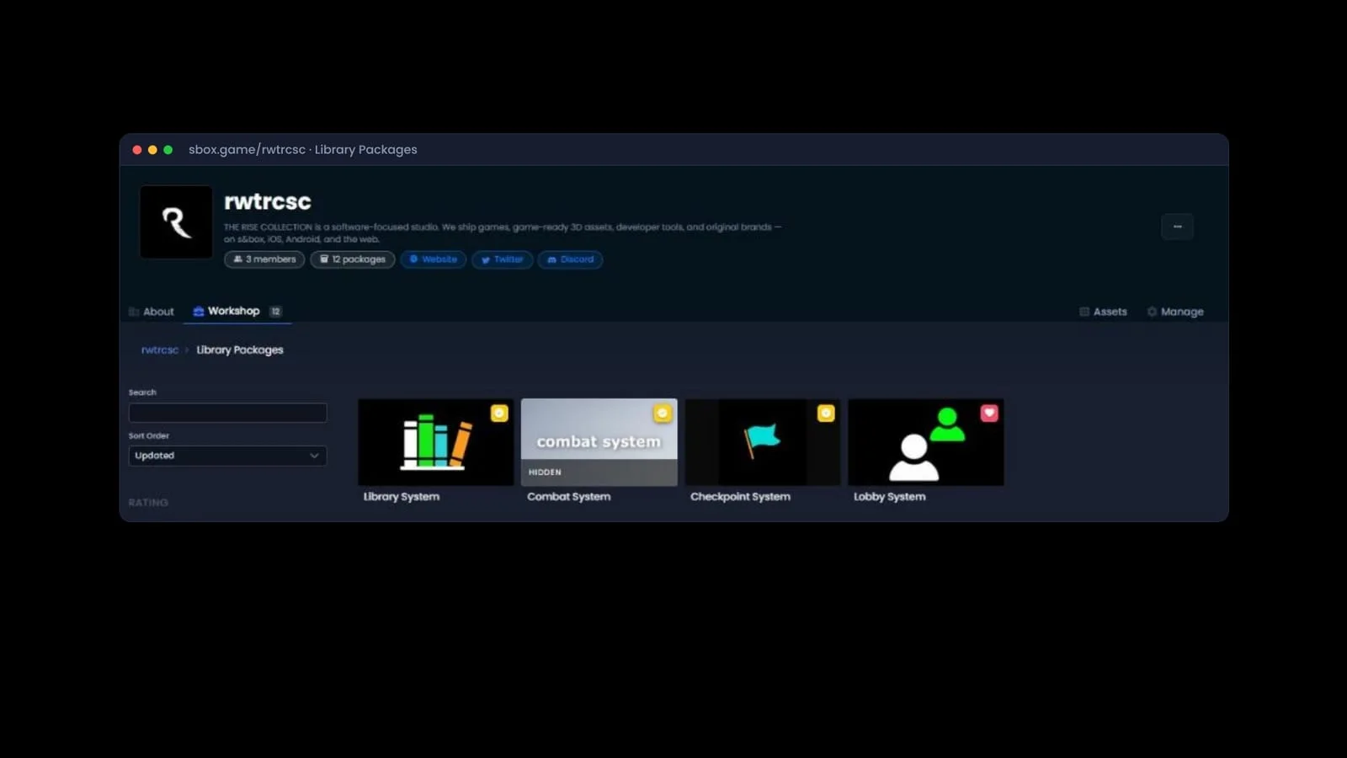
Task: Switch to the About tab
Action: click(x=152, y=312)
